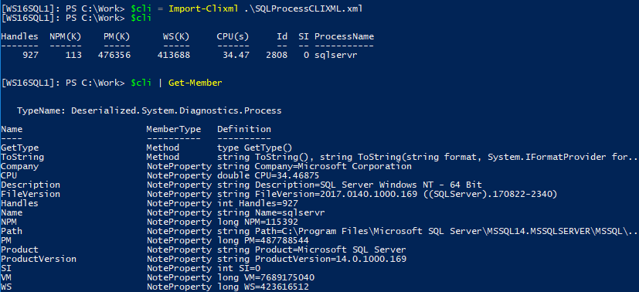This screenshot has width=639, height=292.
Task: Click the GetType method row
Action: pyautogui.click(x=147, y=148)
